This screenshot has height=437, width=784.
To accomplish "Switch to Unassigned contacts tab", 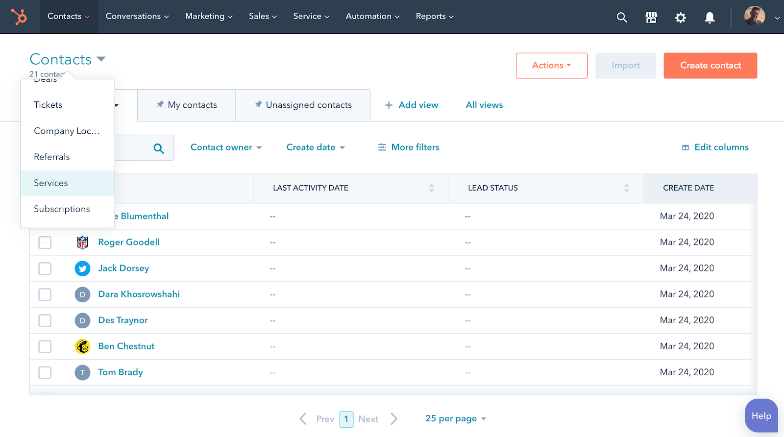I will coord(303,105).
